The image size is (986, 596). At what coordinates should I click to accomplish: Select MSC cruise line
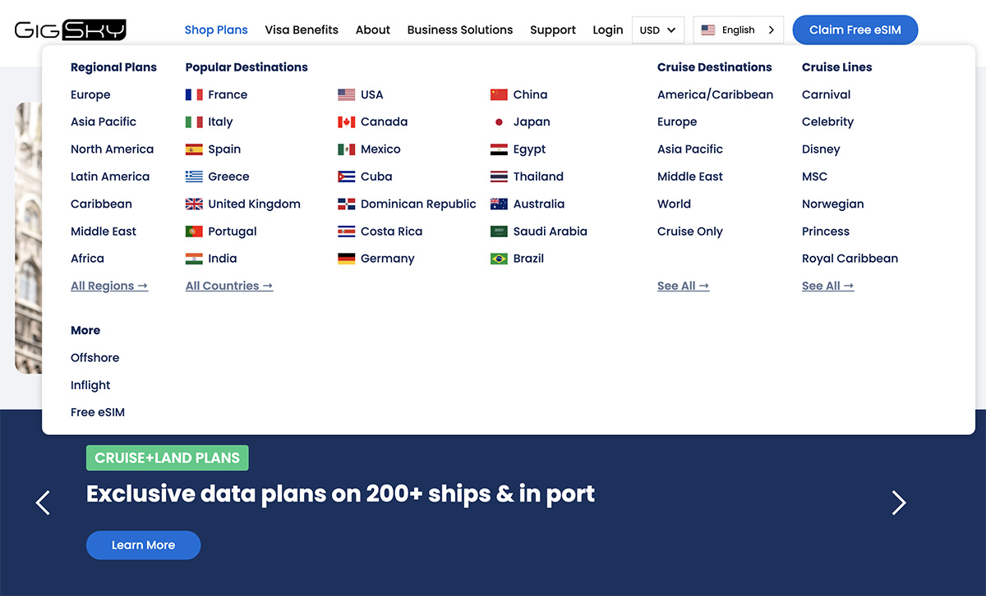point(814,177)
